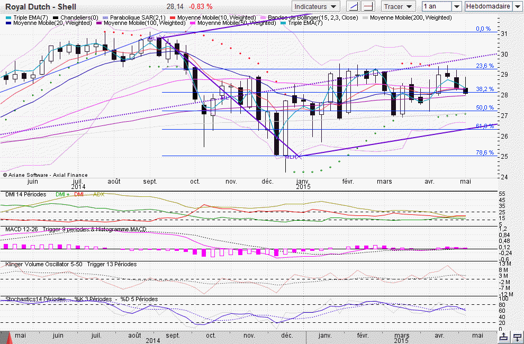The image size is (524, 344).
Task: Click the Ariane Software - Axial Finance credit
Action: click(x=46, y=175)
